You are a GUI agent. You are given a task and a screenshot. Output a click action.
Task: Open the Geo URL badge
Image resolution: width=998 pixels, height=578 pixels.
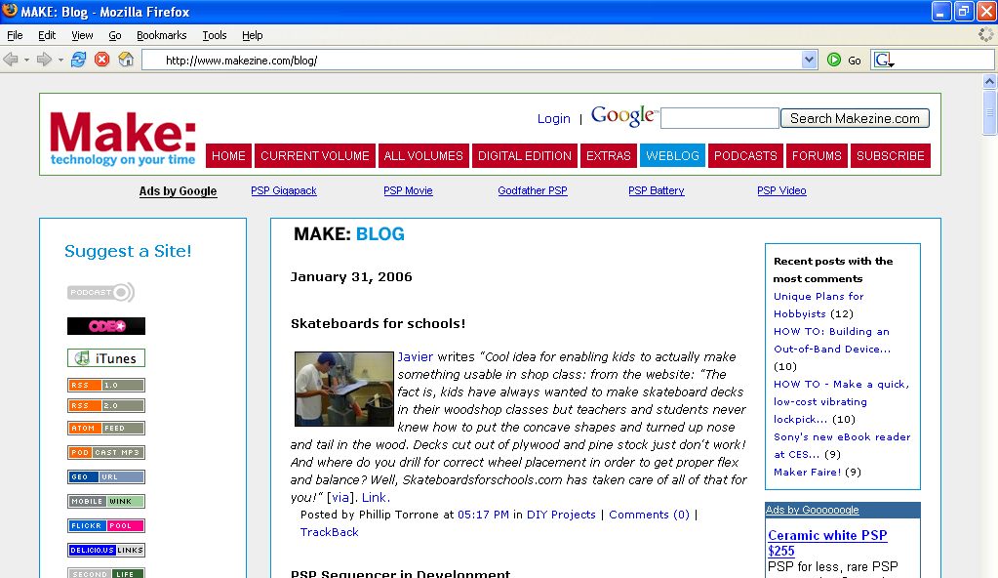pos(106,476)
